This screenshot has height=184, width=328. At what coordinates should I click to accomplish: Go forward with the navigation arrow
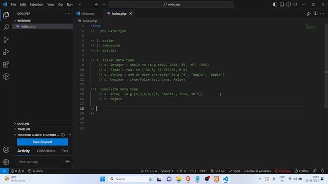(x=104, y=5)
